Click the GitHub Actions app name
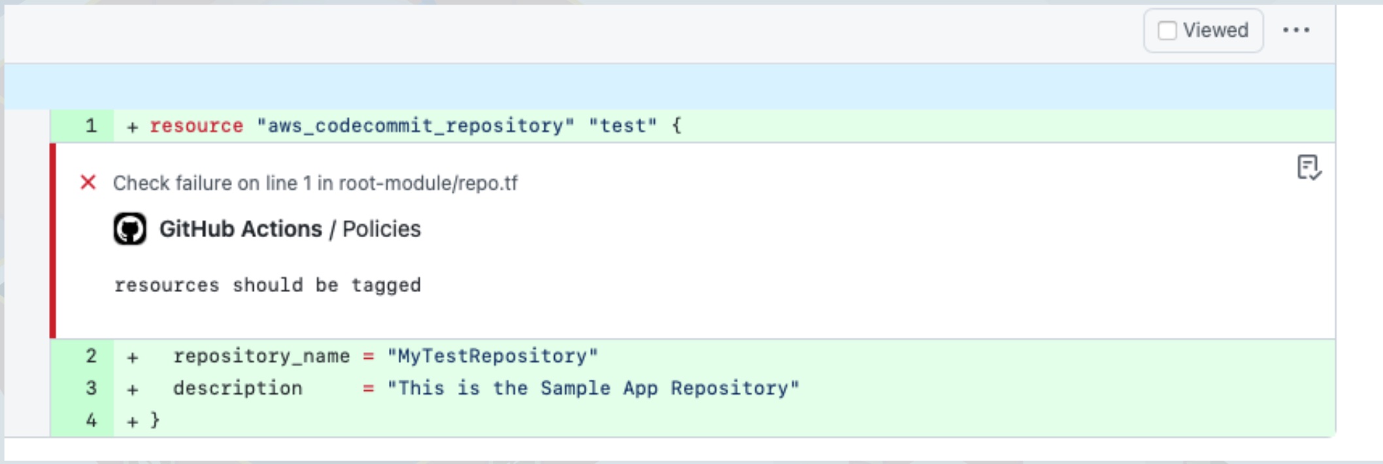1383x464 pixels. click(241, 229)
